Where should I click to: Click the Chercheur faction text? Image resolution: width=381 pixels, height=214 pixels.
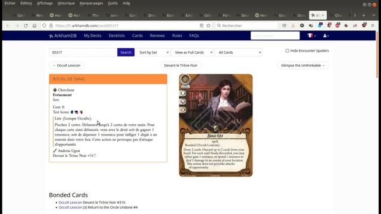point(66,90)
